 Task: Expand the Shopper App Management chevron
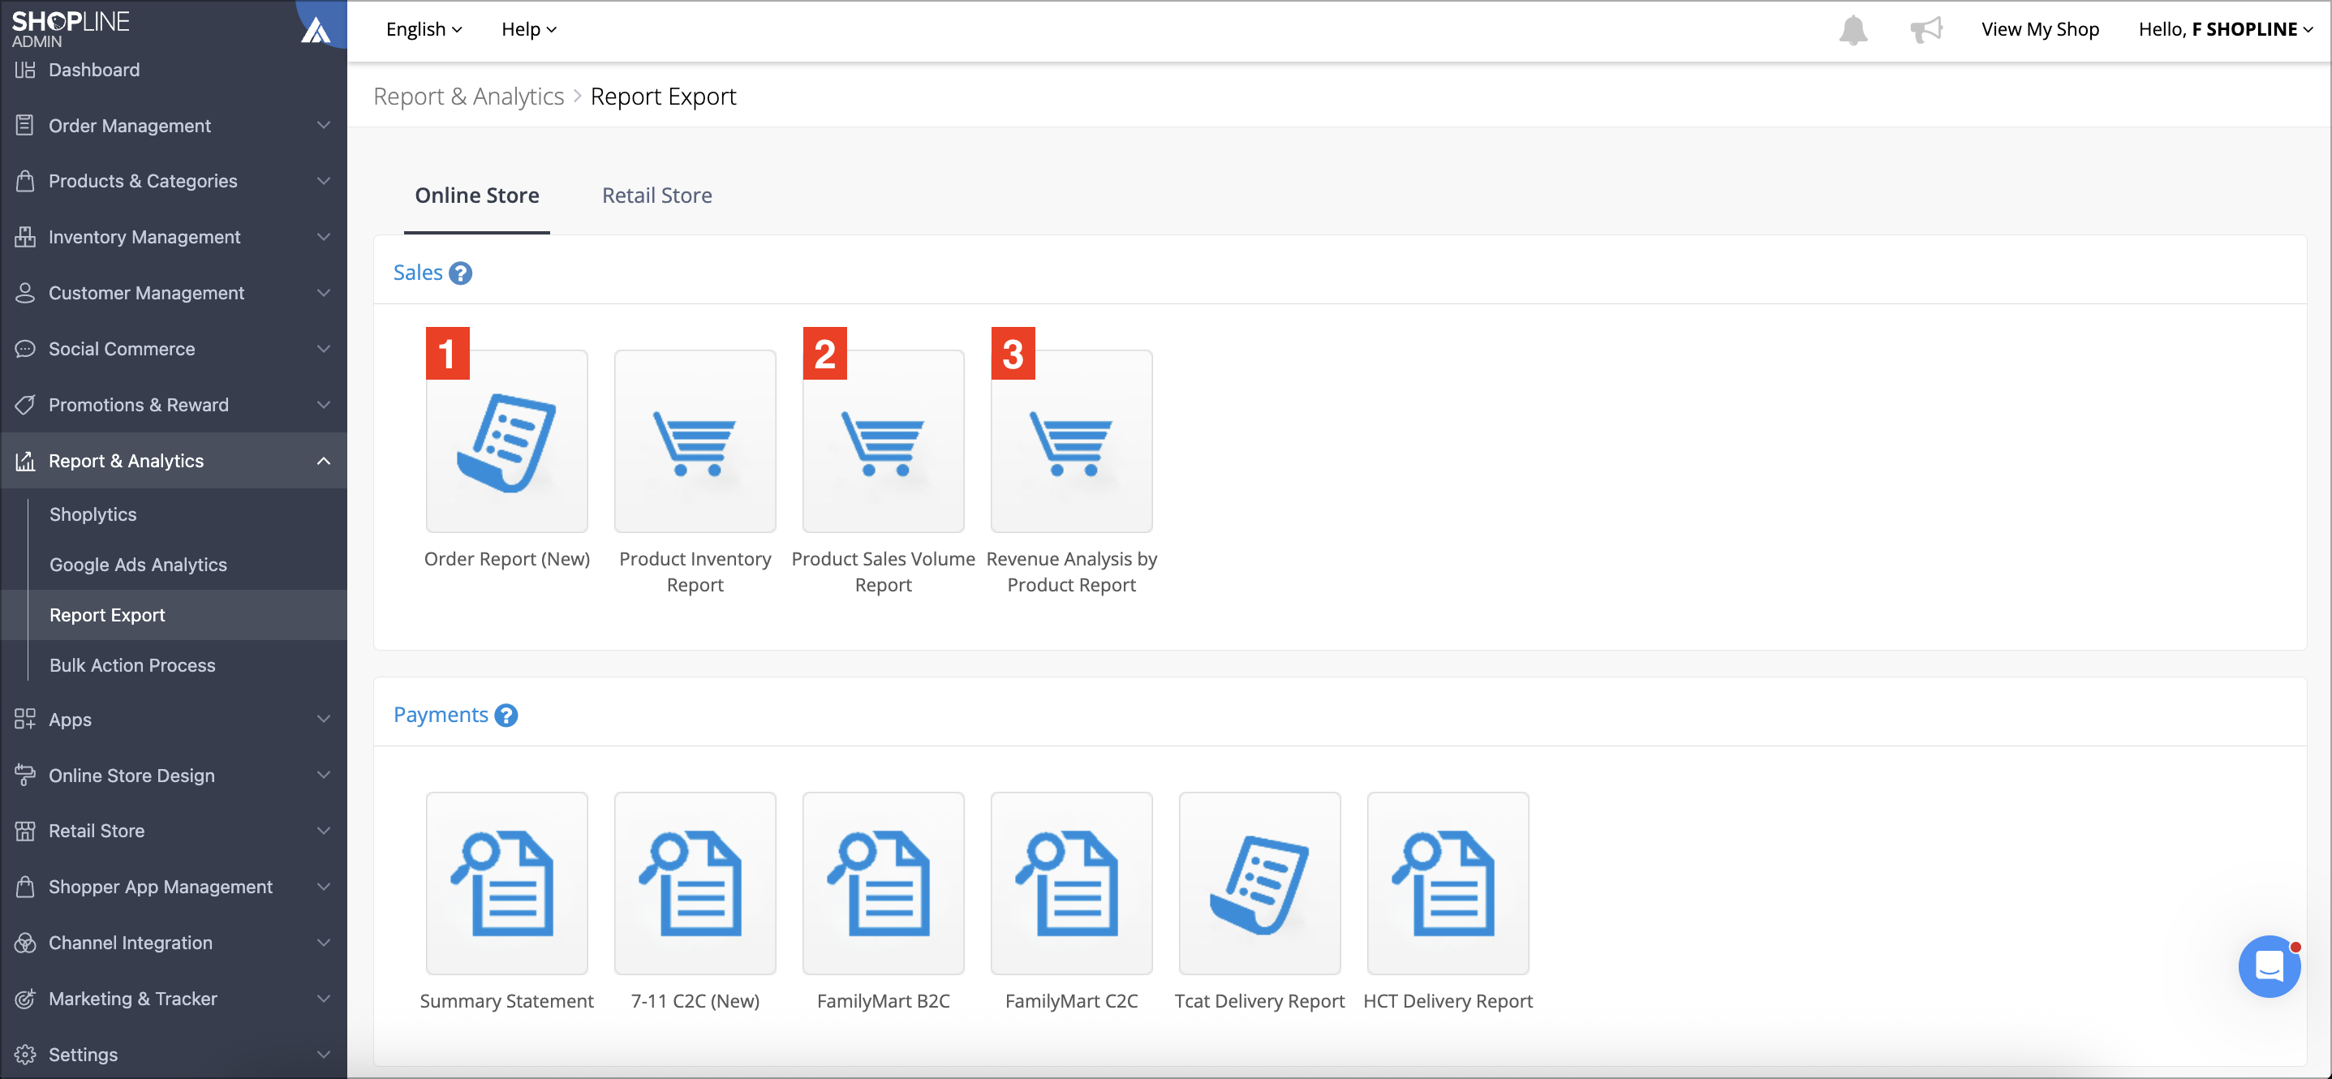click(323, 887)
